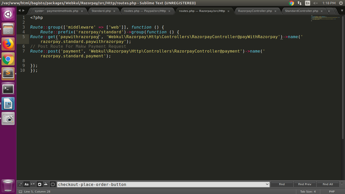Select Sublime Text icon in launcher
Screen dimensions: 345x194
[x=8, y=74]
